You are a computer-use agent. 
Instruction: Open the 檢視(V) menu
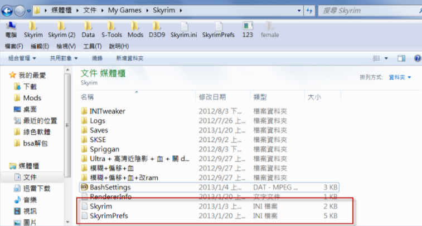coord(66,46)
